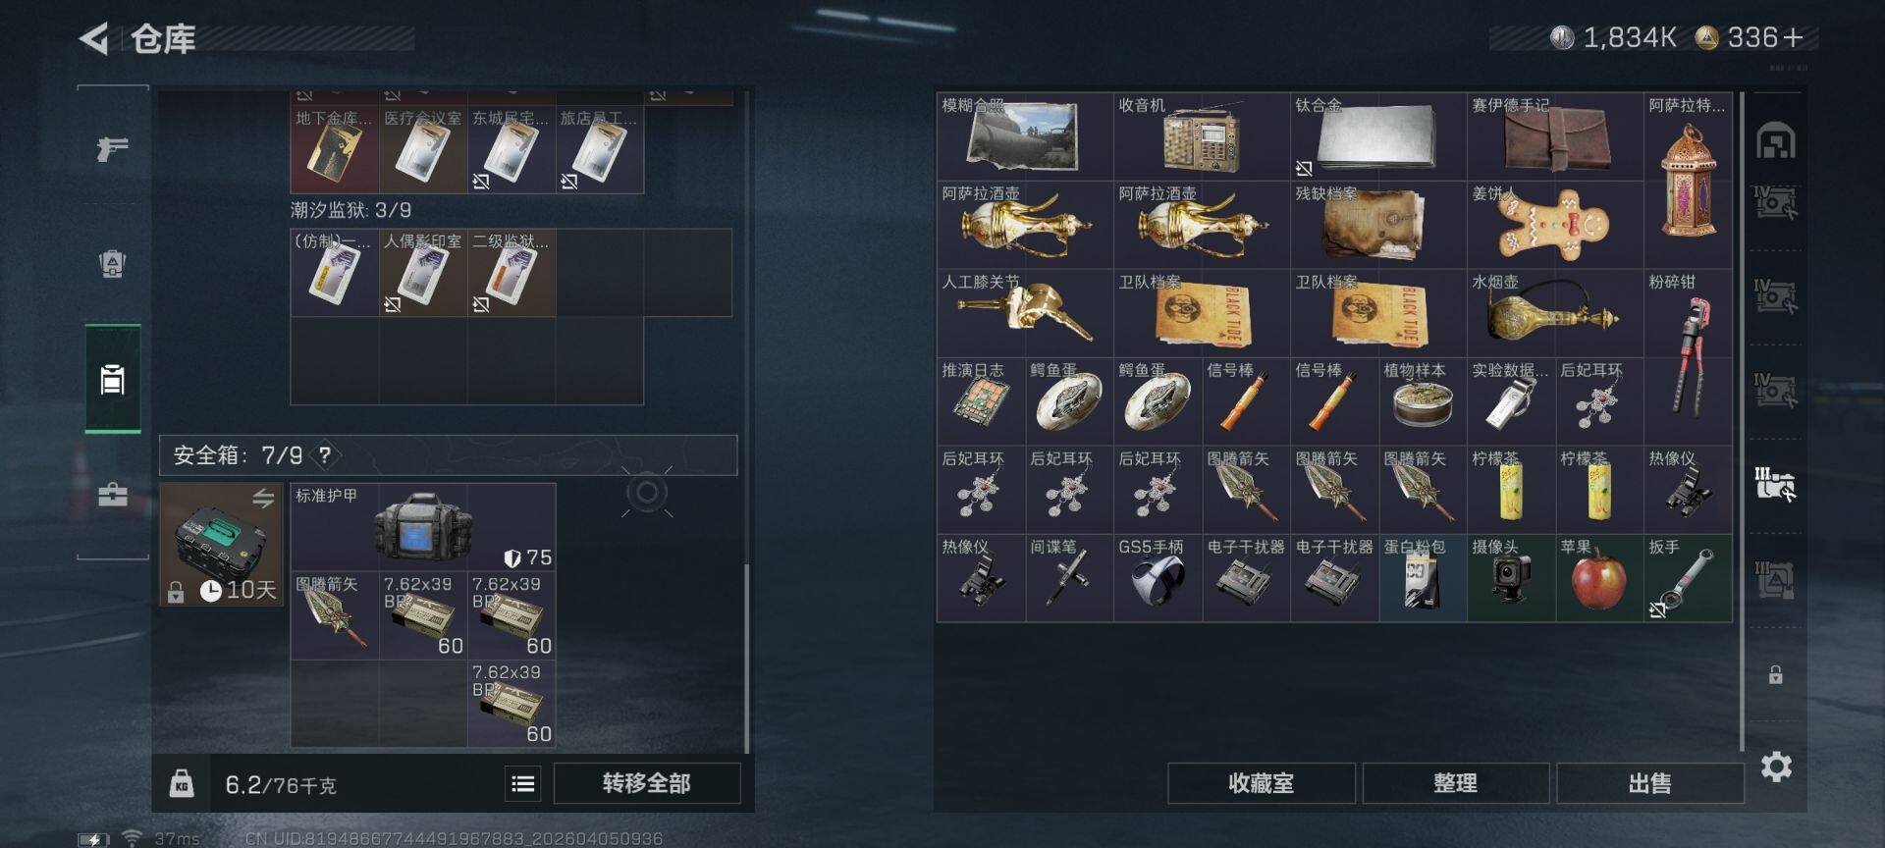Open settings gear near warehouse grid

point(1776,766)
